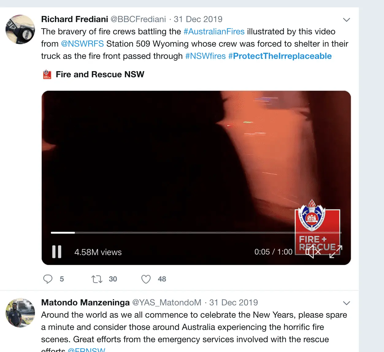The width and height of the screenshot is (384, 352).
Task: Expand the video to fullscreen
Action: pos(336,252)
